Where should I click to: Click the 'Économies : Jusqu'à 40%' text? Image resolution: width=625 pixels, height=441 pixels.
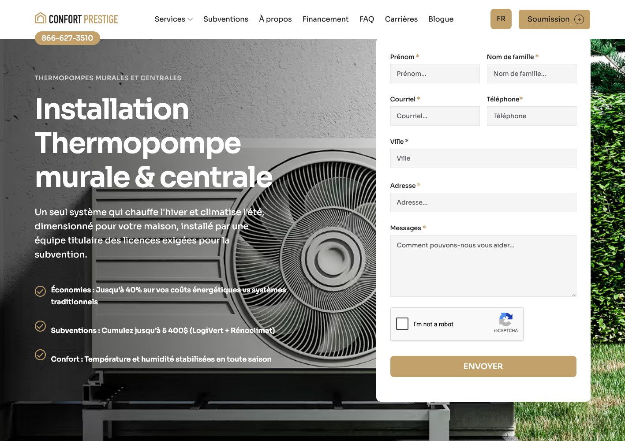[168, 295]
